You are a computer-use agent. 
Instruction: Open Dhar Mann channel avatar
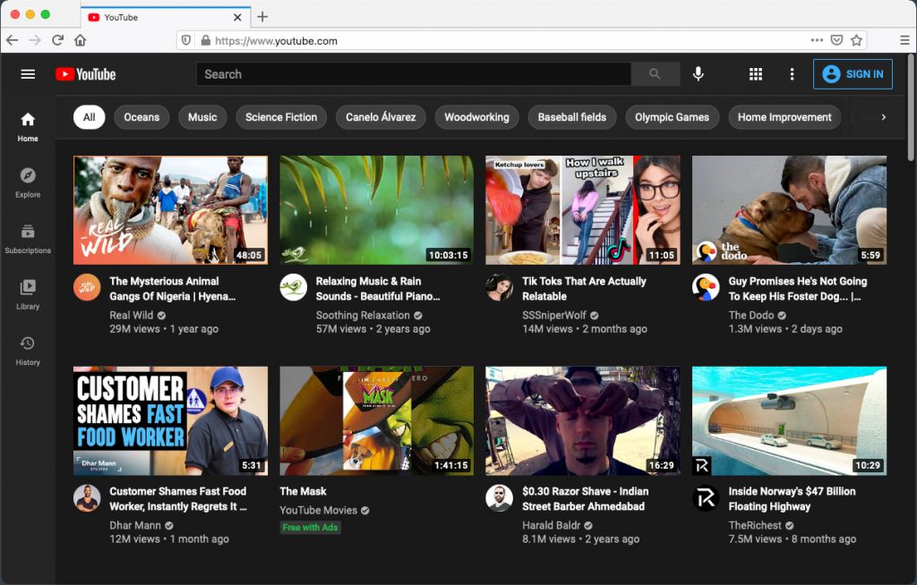tap(87, 498)
